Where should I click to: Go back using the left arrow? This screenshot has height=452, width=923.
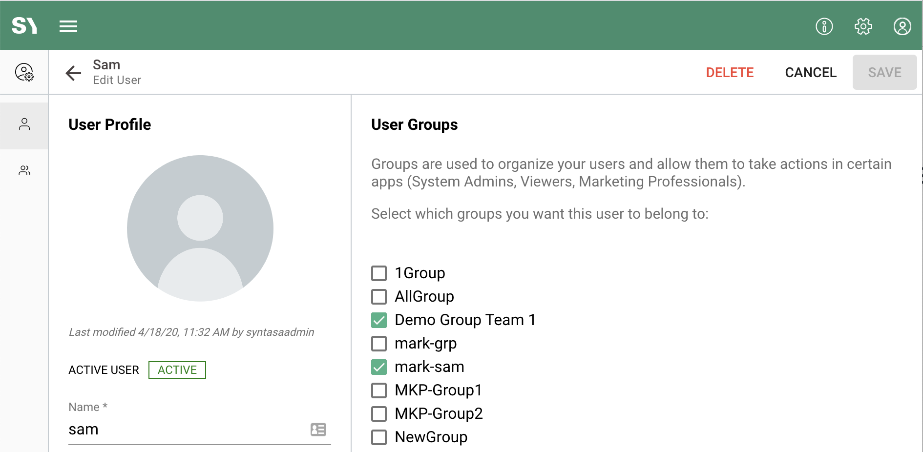point(73,73)
